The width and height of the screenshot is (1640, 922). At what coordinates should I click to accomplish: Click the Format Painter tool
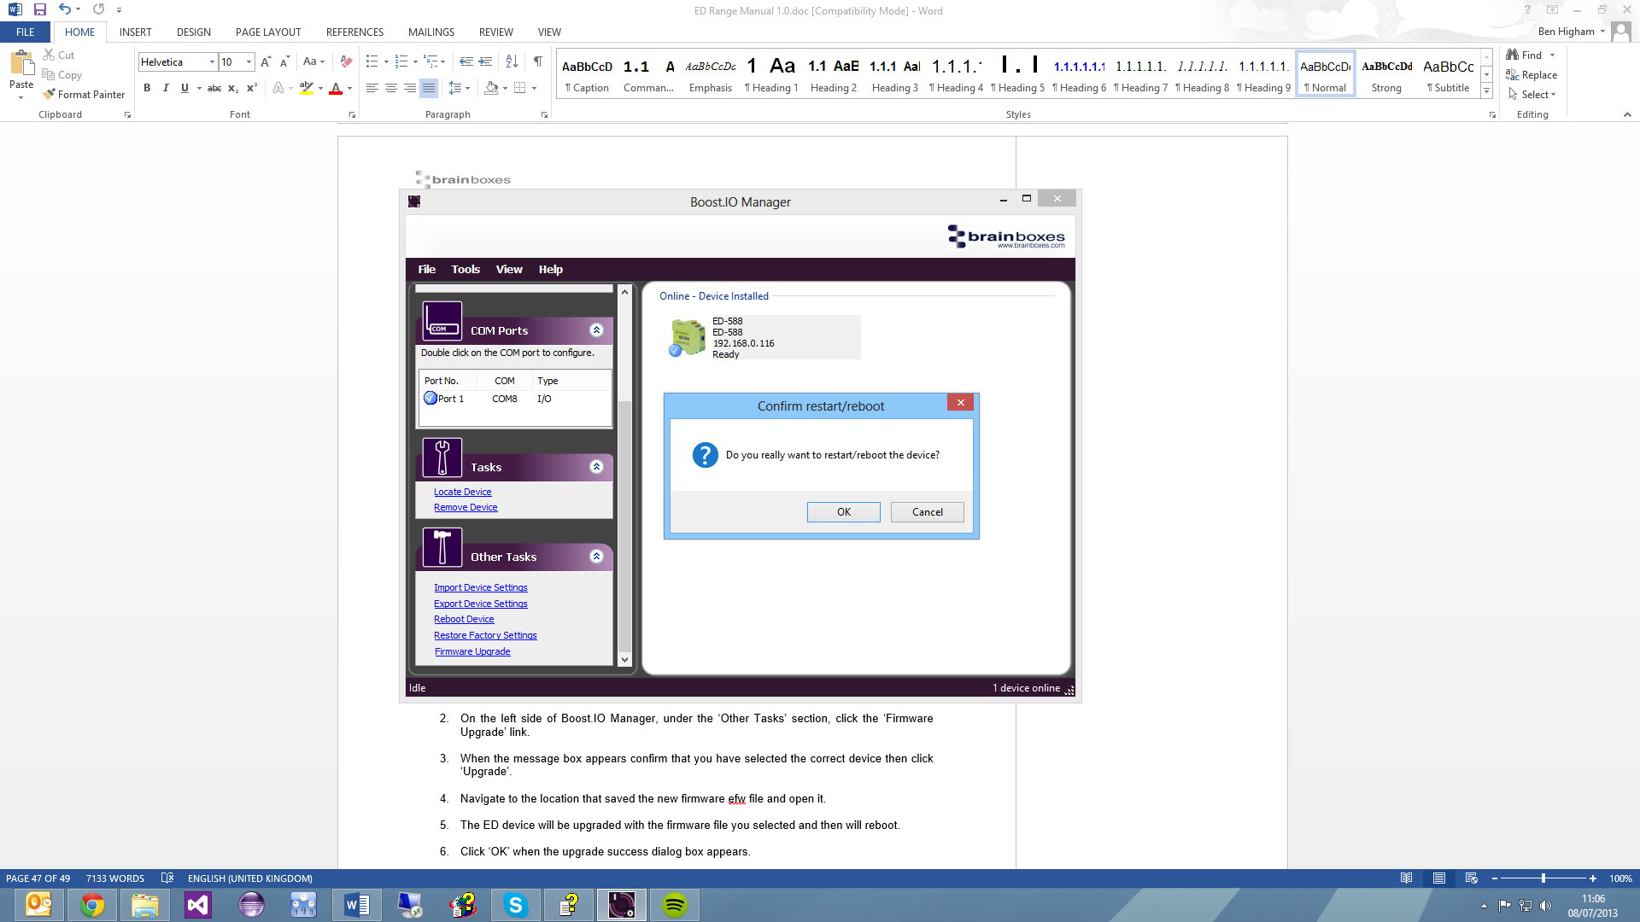coord(84,95)
